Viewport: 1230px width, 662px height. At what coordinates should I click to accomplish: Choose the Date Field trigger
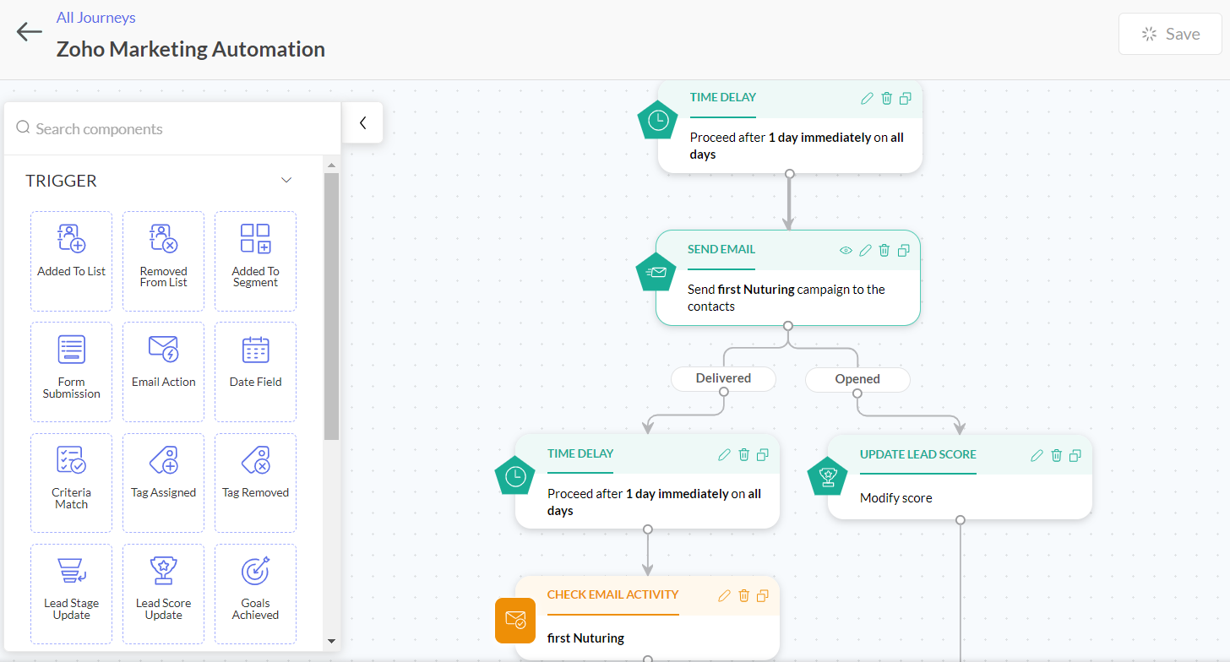pyautogui.click(x=255, y=372)
